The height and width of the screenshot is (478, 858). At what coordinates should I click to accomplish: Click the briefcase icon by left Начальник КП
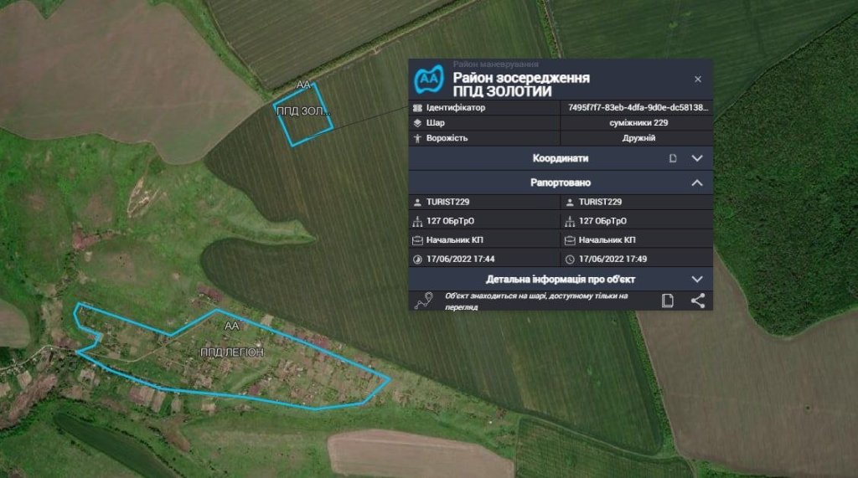417,240
